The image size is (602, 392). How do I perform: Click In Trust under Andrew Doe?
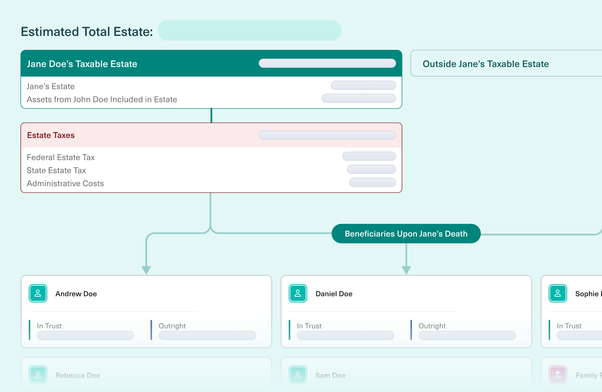pos(49,326)
